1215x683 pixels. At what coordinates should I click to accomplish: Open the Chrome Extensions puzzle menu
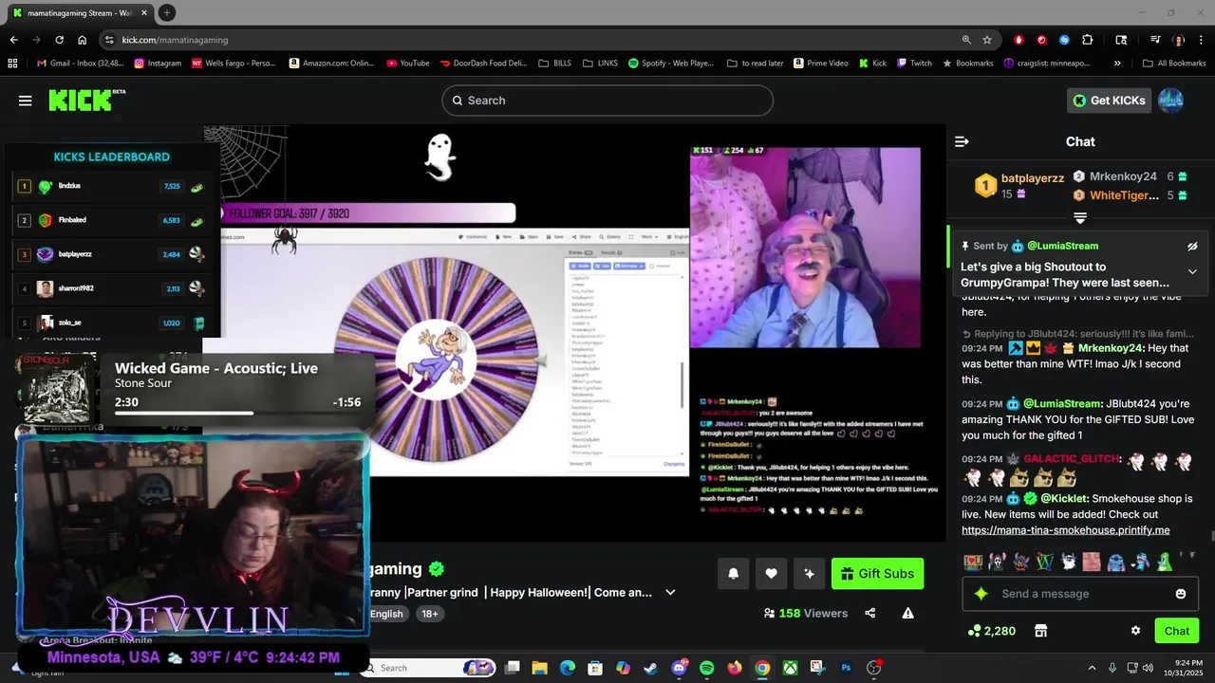click(1088, 40)
